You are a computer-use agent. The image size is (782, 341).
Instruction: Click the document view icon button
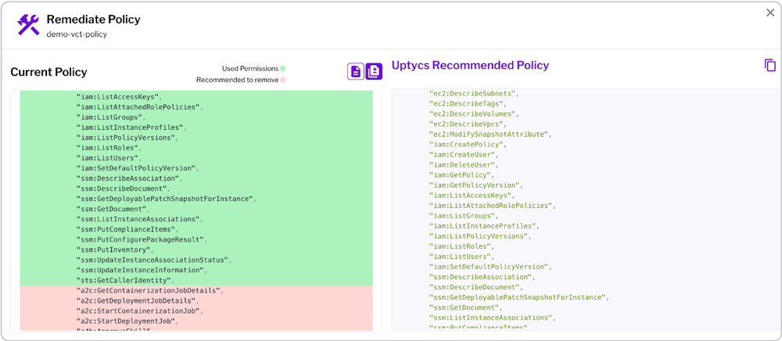tap(356, 72)
